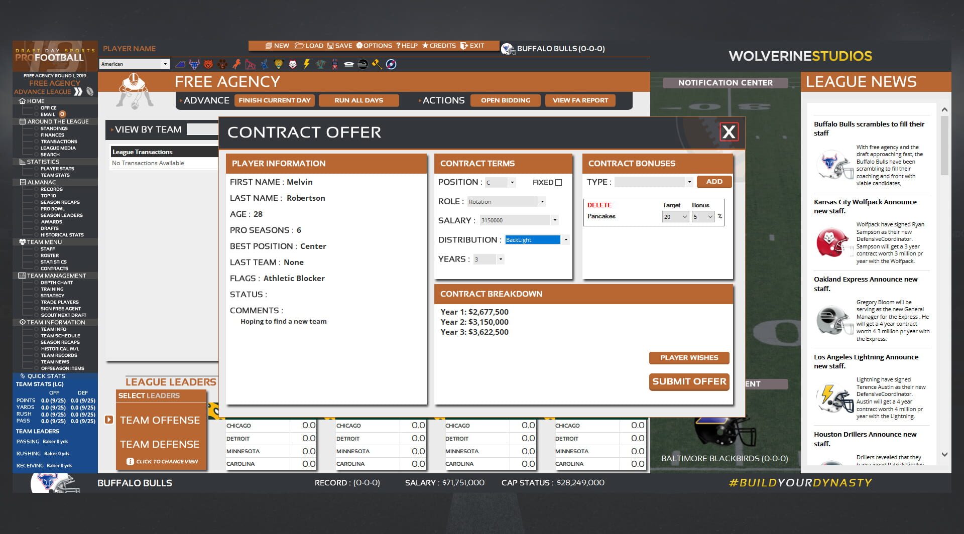Open the Los Angeles Lightning bolt team icon
The width and height of the screenshot is (964, 534).
(x=306, y=64)
